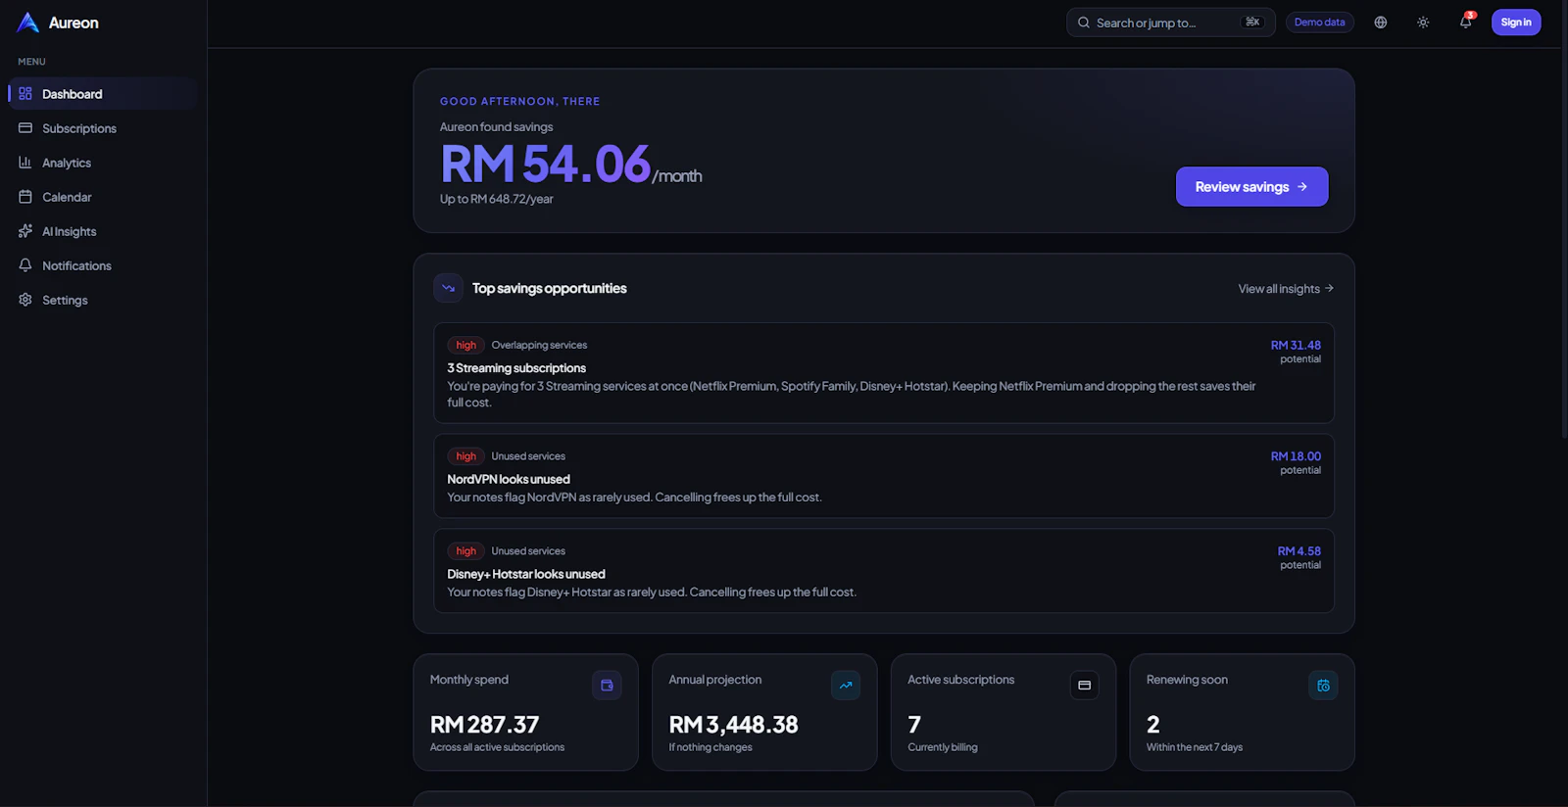Click the RM 3,448.38 annual projection value
Image resolution: width=1568 pixels, height=807 pixels.
pos(733,725)
